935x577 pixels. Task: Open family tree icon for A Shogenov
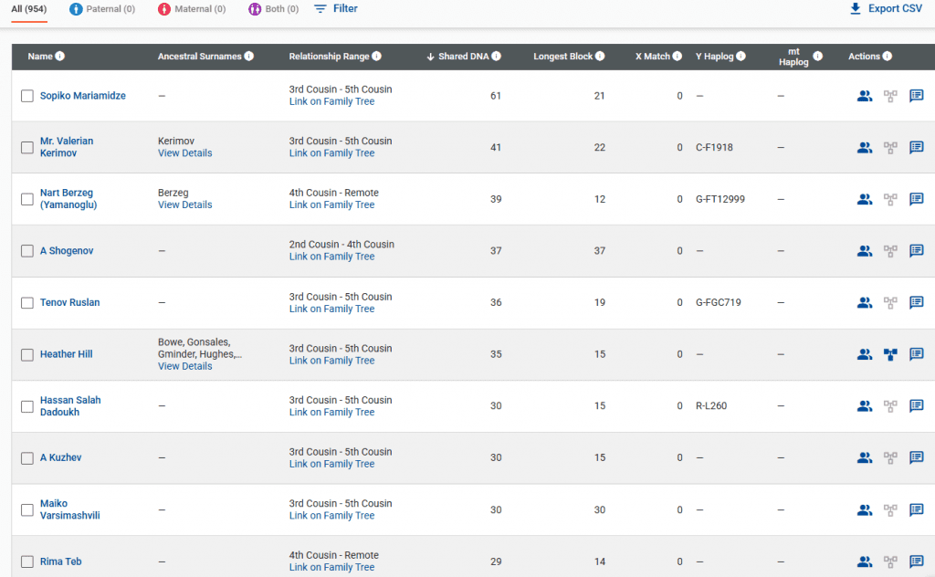tap(890, 251)
